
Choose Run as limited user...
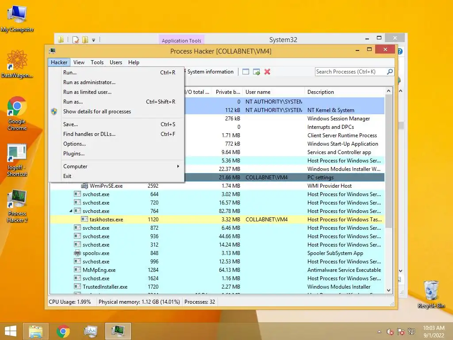click(123, 92)
